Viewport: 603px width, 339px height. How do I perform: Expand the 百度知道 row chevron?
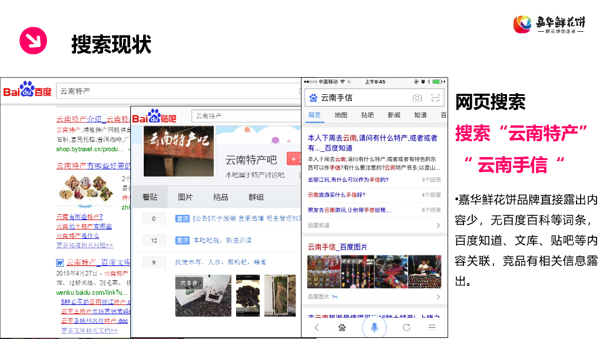point(438,225)
